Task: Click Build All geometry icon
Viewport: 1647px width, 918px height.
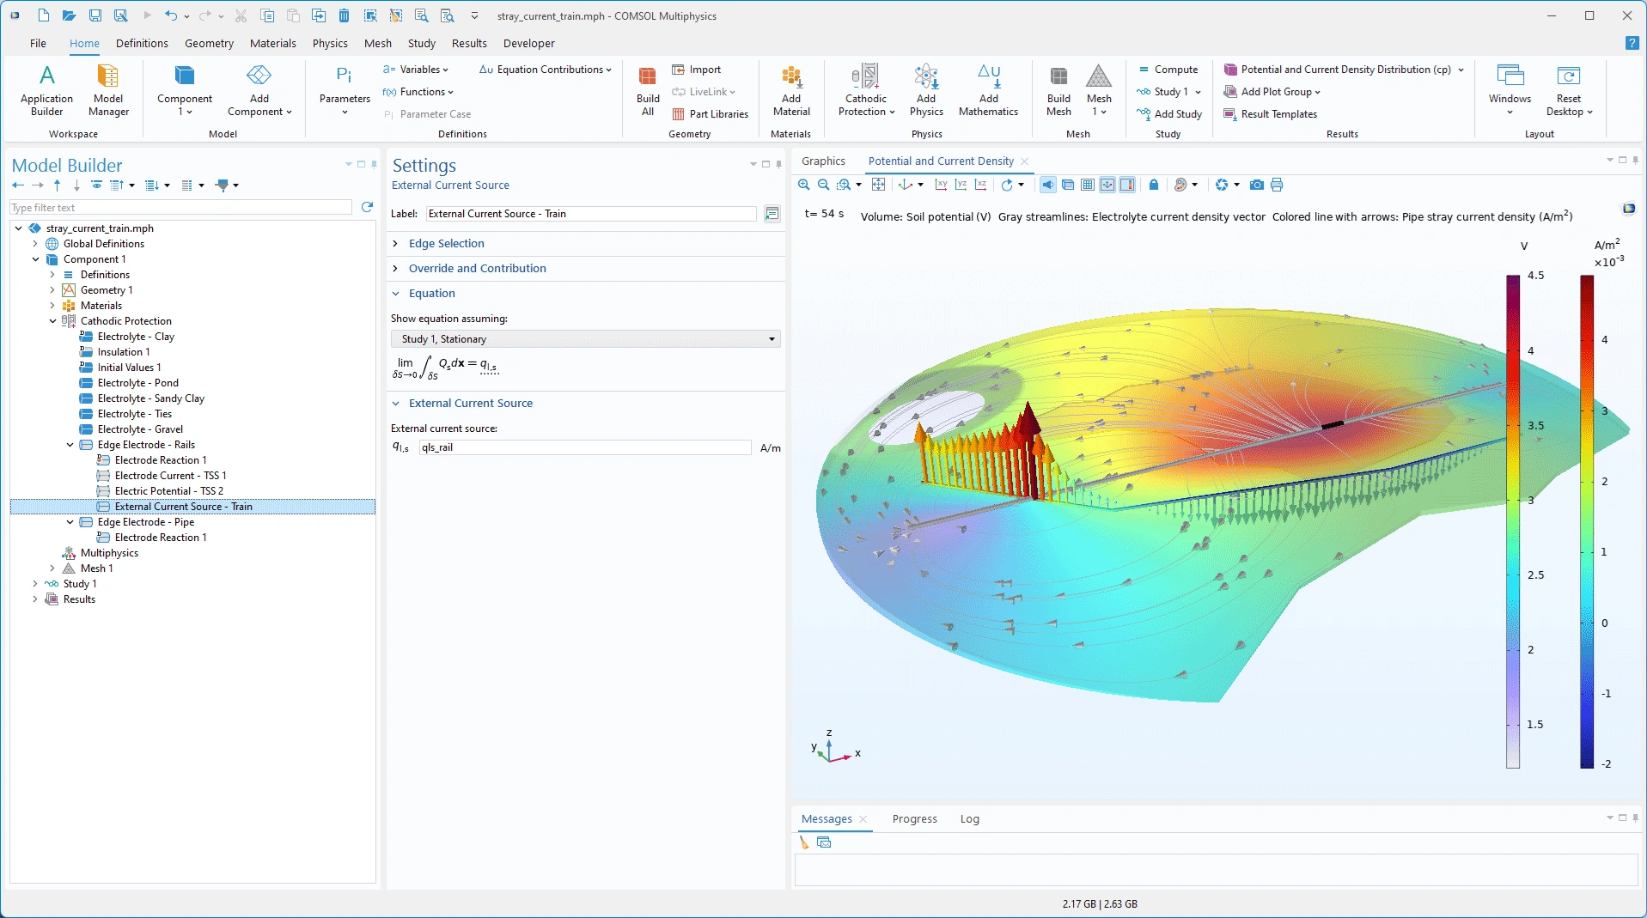Action: coord(648,91)
